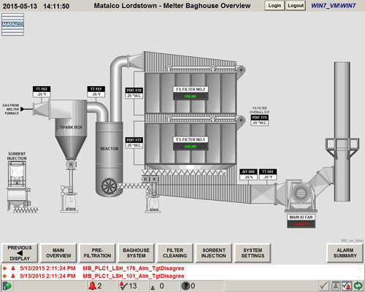Click bell icon on LSH_176 alarm row
This screenshot has height=292, width=365.
pos(13,269)
